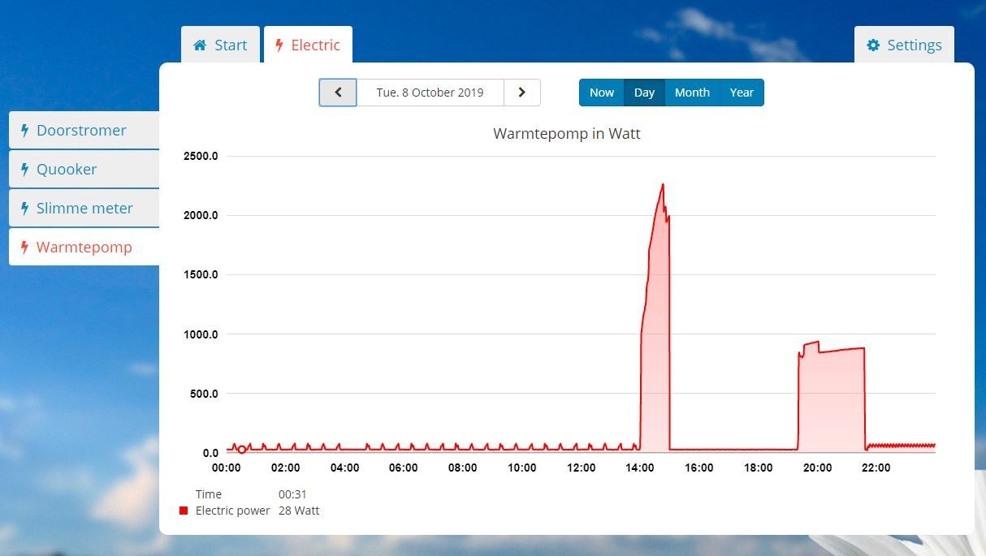The height and width of the screenshot is (556, 986).
Task: Click the 1000.0 y-axis label
Action: 199,334
